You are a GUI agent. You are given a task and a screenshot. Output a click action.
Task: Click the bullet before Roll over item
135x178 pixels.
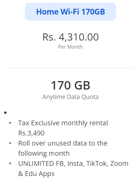click(x=10, y=143)
